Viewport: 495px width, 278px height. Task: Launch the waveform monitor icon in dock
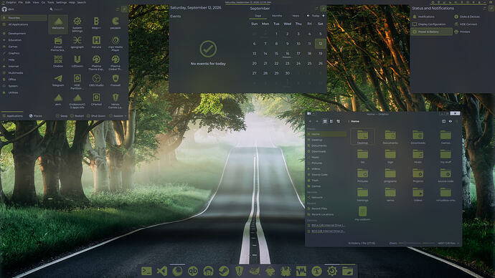[x=301, y=271]
